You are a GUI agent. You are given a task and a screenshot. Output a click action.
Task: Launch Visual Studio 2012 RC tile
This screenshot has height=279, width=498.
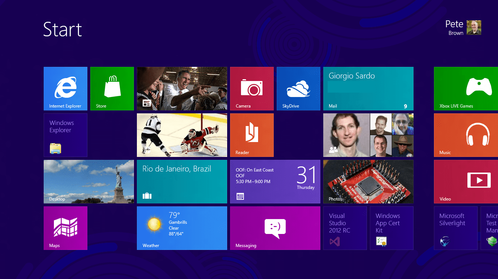[x=345, y=228]
